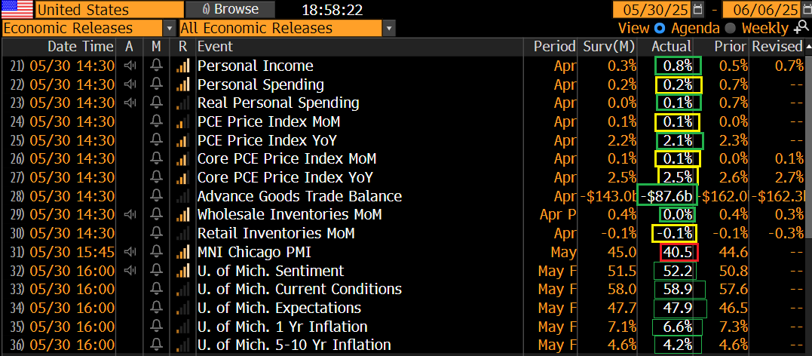Sort by the Date Time column header

(x=80, y=47)
